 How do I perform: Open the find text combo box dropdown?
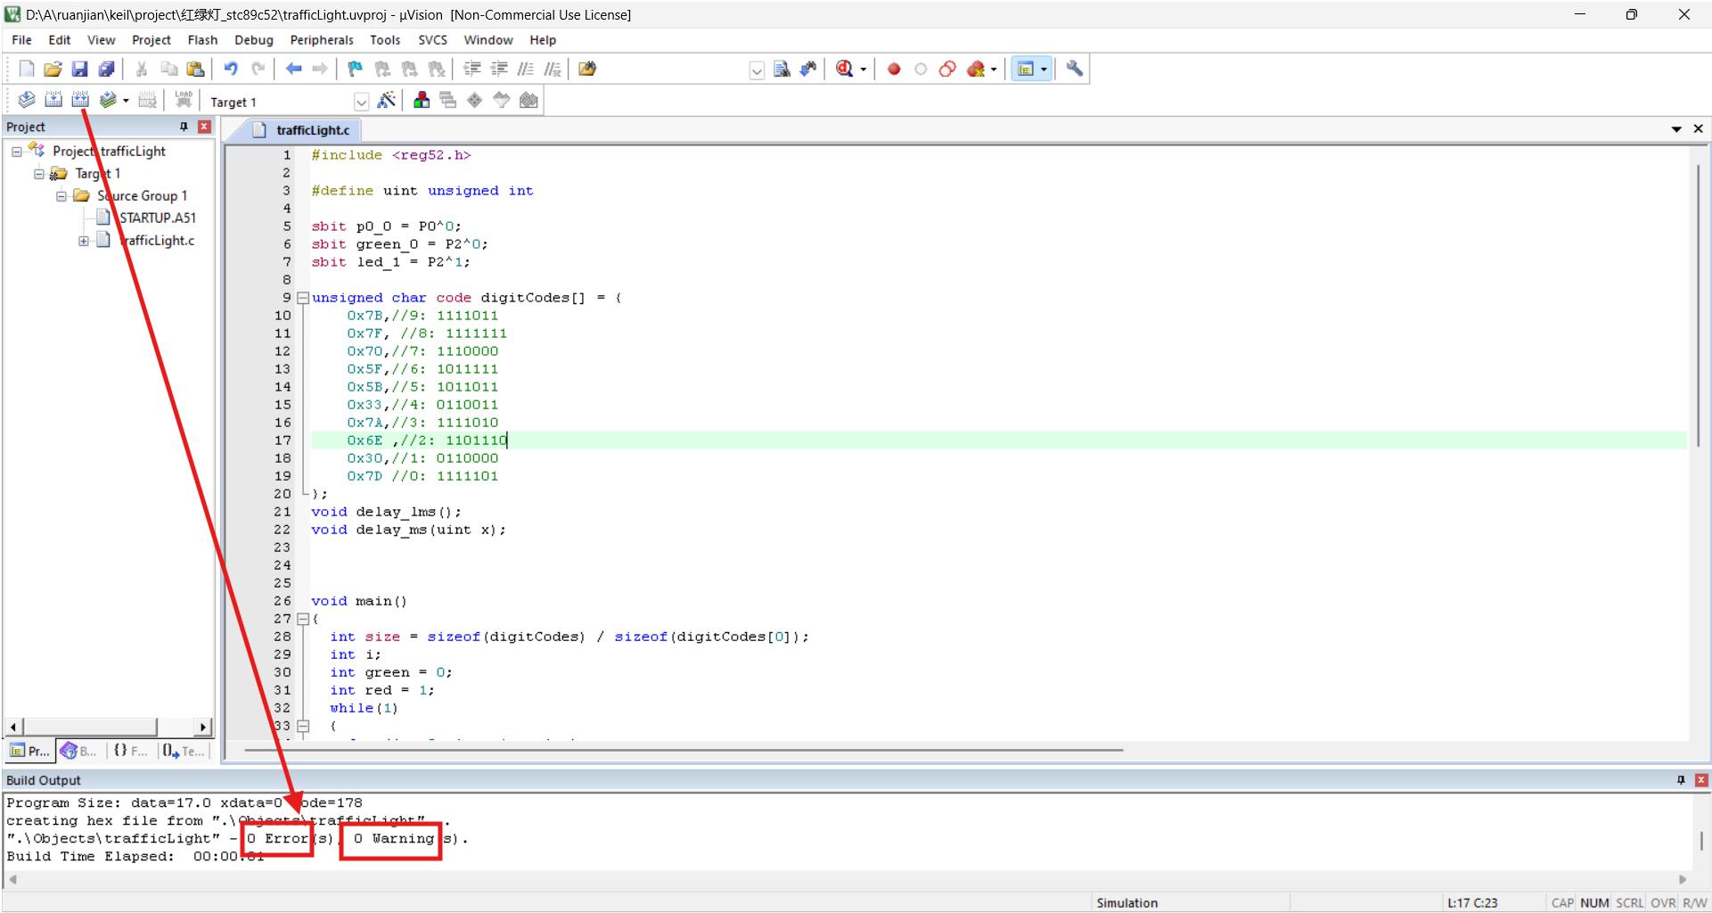757,70
